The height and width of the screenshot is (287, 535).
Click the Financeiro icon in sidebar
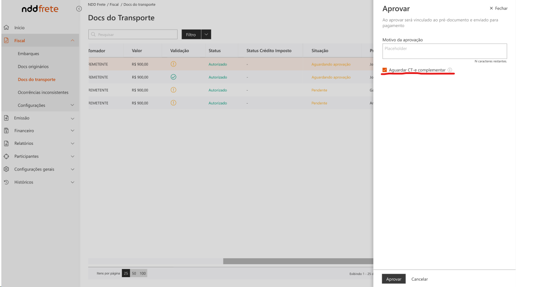tap(6, 131)
